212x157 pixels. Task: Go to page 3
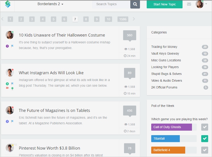coord(32,19)
